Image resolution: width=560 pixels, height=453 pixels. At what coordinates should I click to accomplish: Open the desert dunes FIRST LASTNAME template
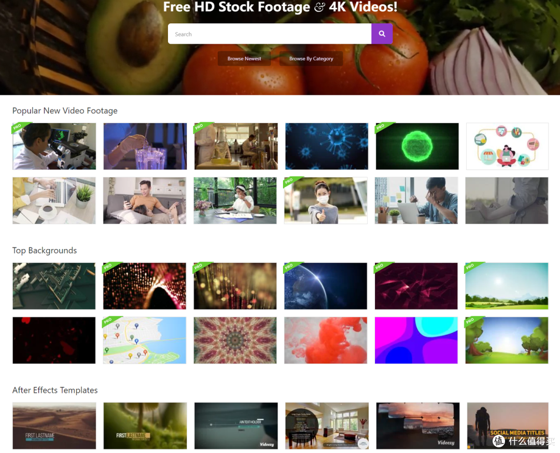[54, 426]
